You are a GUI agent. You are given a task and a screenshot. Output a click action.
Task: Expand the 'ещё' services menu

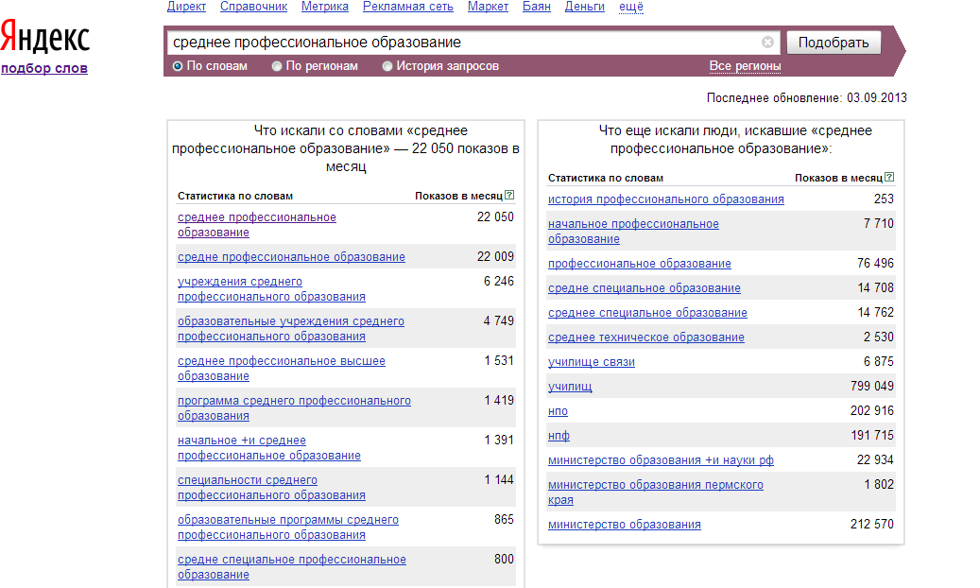pyautogui.click(x=630, y=7)
